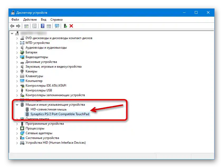Viewport: 223px width, 168px height.
Task: Expand Сетевые адаптеры category chevron
Action: coord(17,133)
